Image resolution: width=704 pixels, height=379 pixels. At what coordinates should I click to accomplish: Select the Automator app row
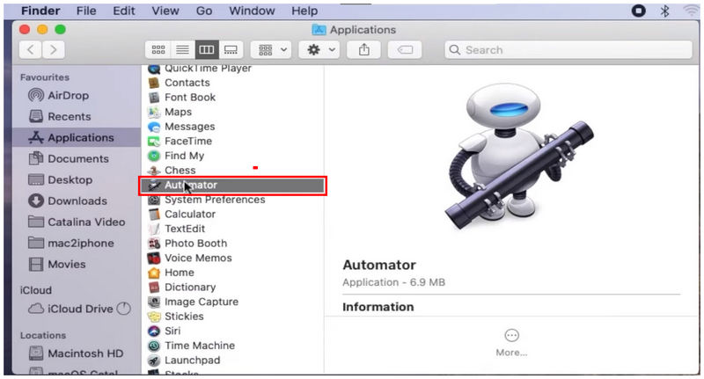pos(232,186)
